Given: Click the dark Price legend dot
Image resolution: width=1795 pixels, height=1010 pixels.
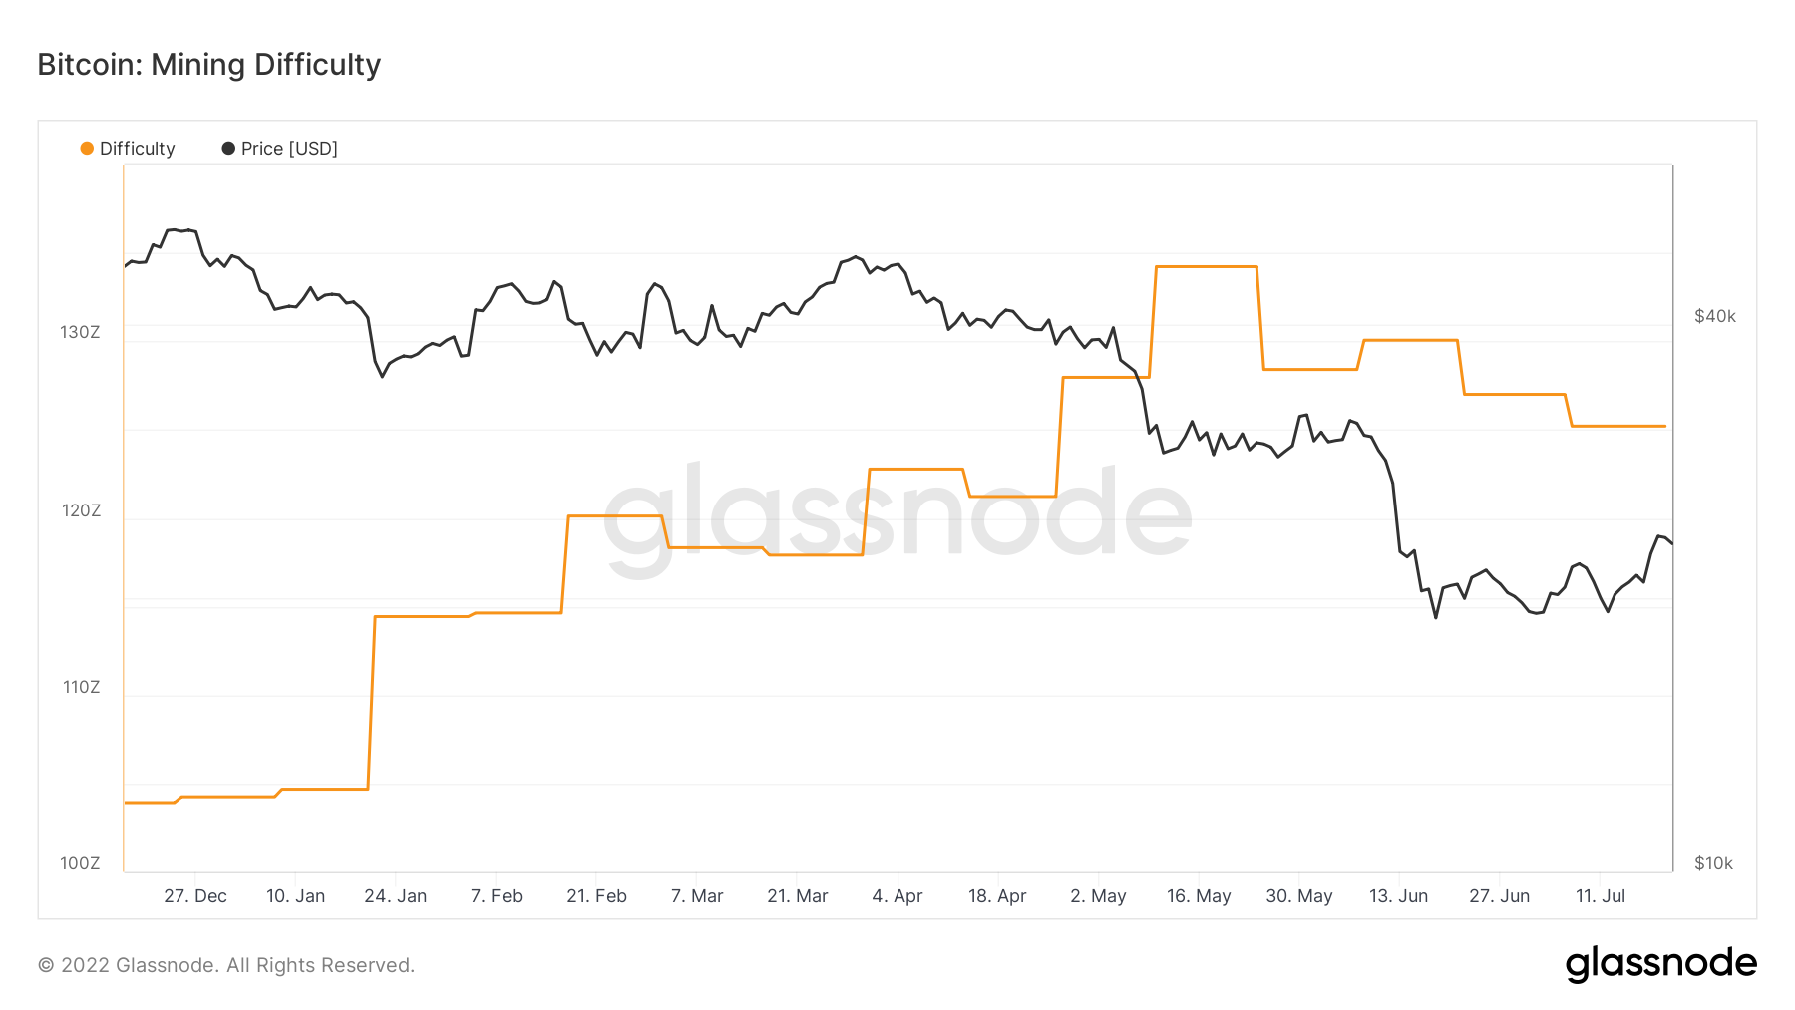Looking at the screenshot, I should (228, 149).
